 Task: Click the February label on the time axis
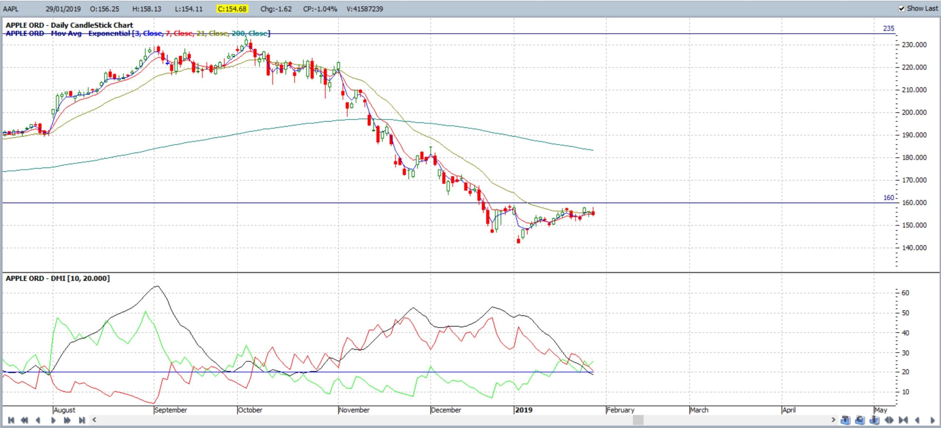pos(620,410)
